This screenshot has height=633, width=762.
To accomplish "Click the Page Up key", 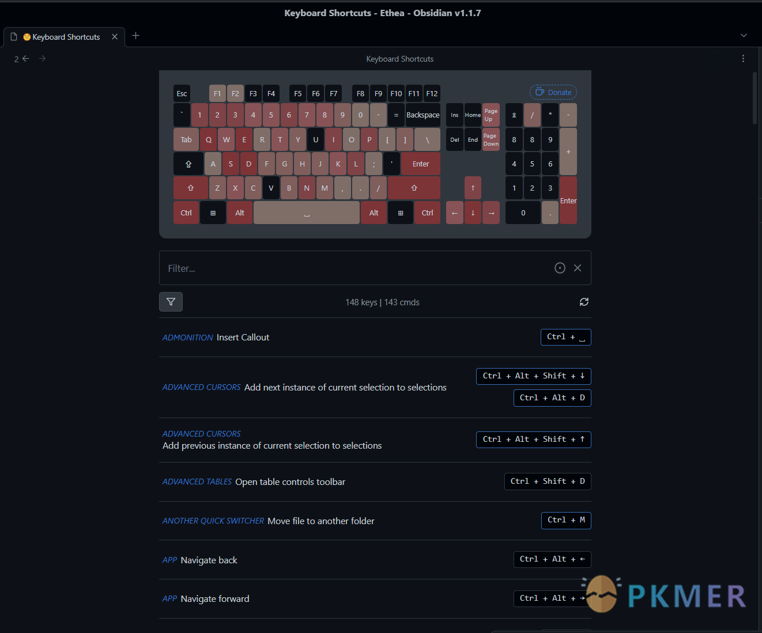I will (491, 115).
